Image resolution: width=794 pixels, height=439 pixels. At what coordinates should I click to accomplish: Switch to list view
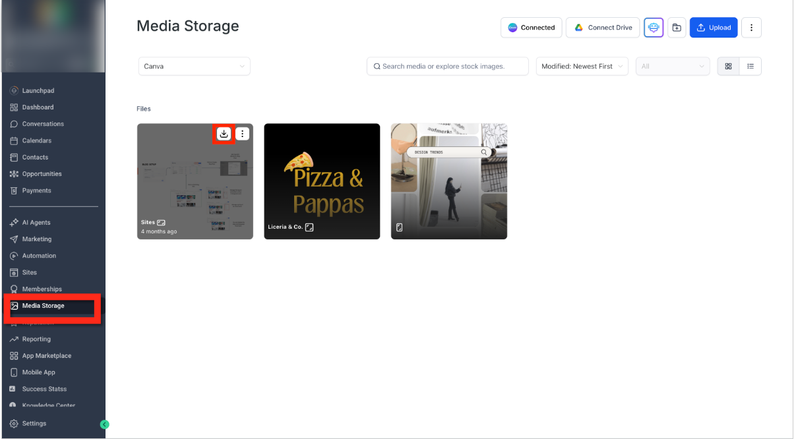point(750,67)
